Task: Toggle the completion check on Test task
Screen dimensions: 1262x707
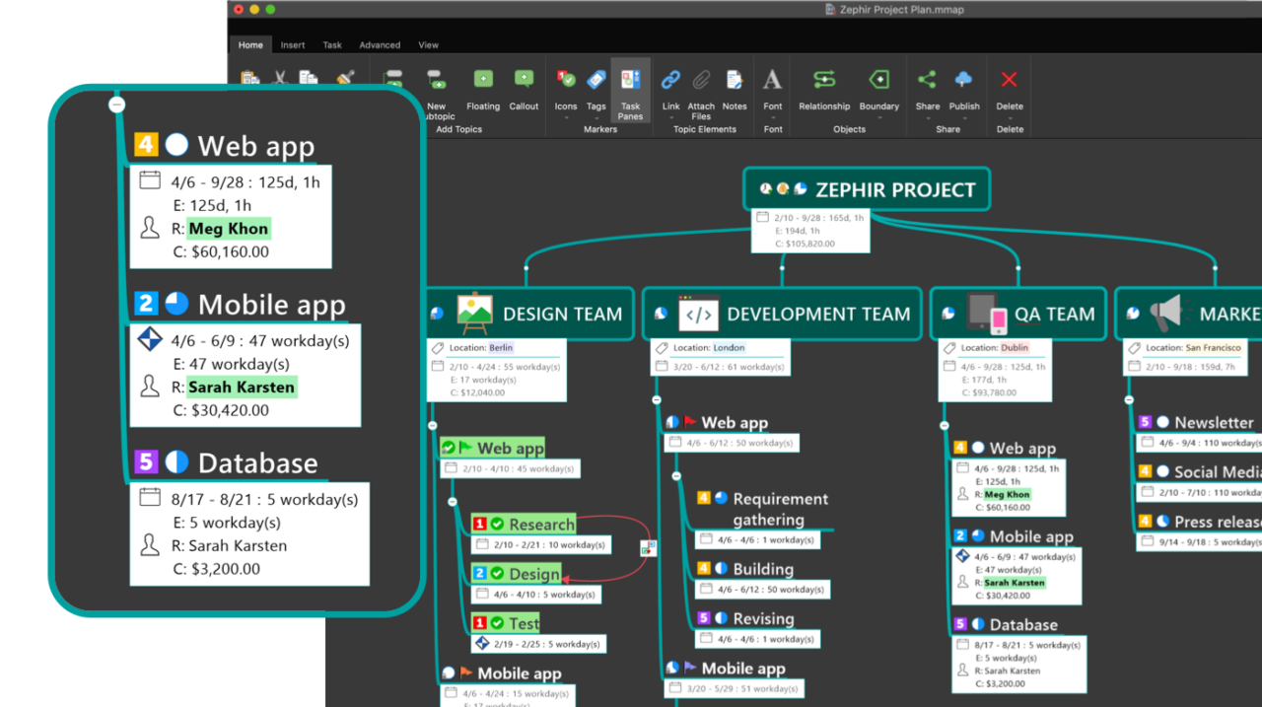Action: coord(498,623)
